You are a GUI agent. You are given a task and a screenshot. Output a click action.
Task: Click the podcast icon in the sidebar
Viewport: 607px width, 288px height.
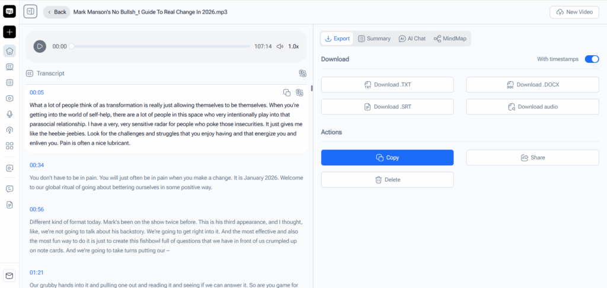click(x=9, y=130)
